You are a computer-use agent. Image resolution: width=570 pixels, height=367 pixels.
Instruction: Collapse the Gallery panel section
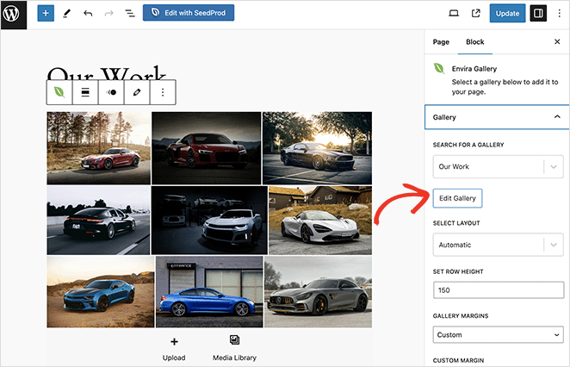pyautogui.click(x=556, y=116)
